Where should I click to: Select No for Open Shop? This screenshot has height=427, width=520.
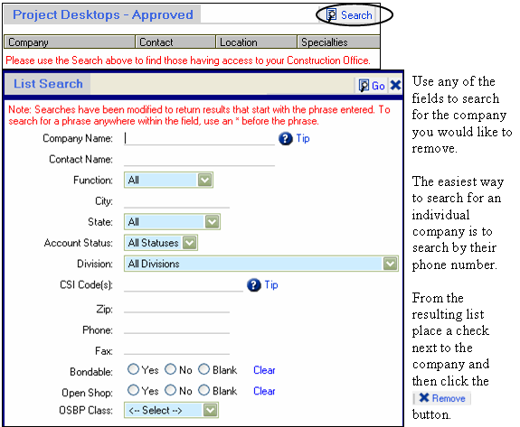171,390
